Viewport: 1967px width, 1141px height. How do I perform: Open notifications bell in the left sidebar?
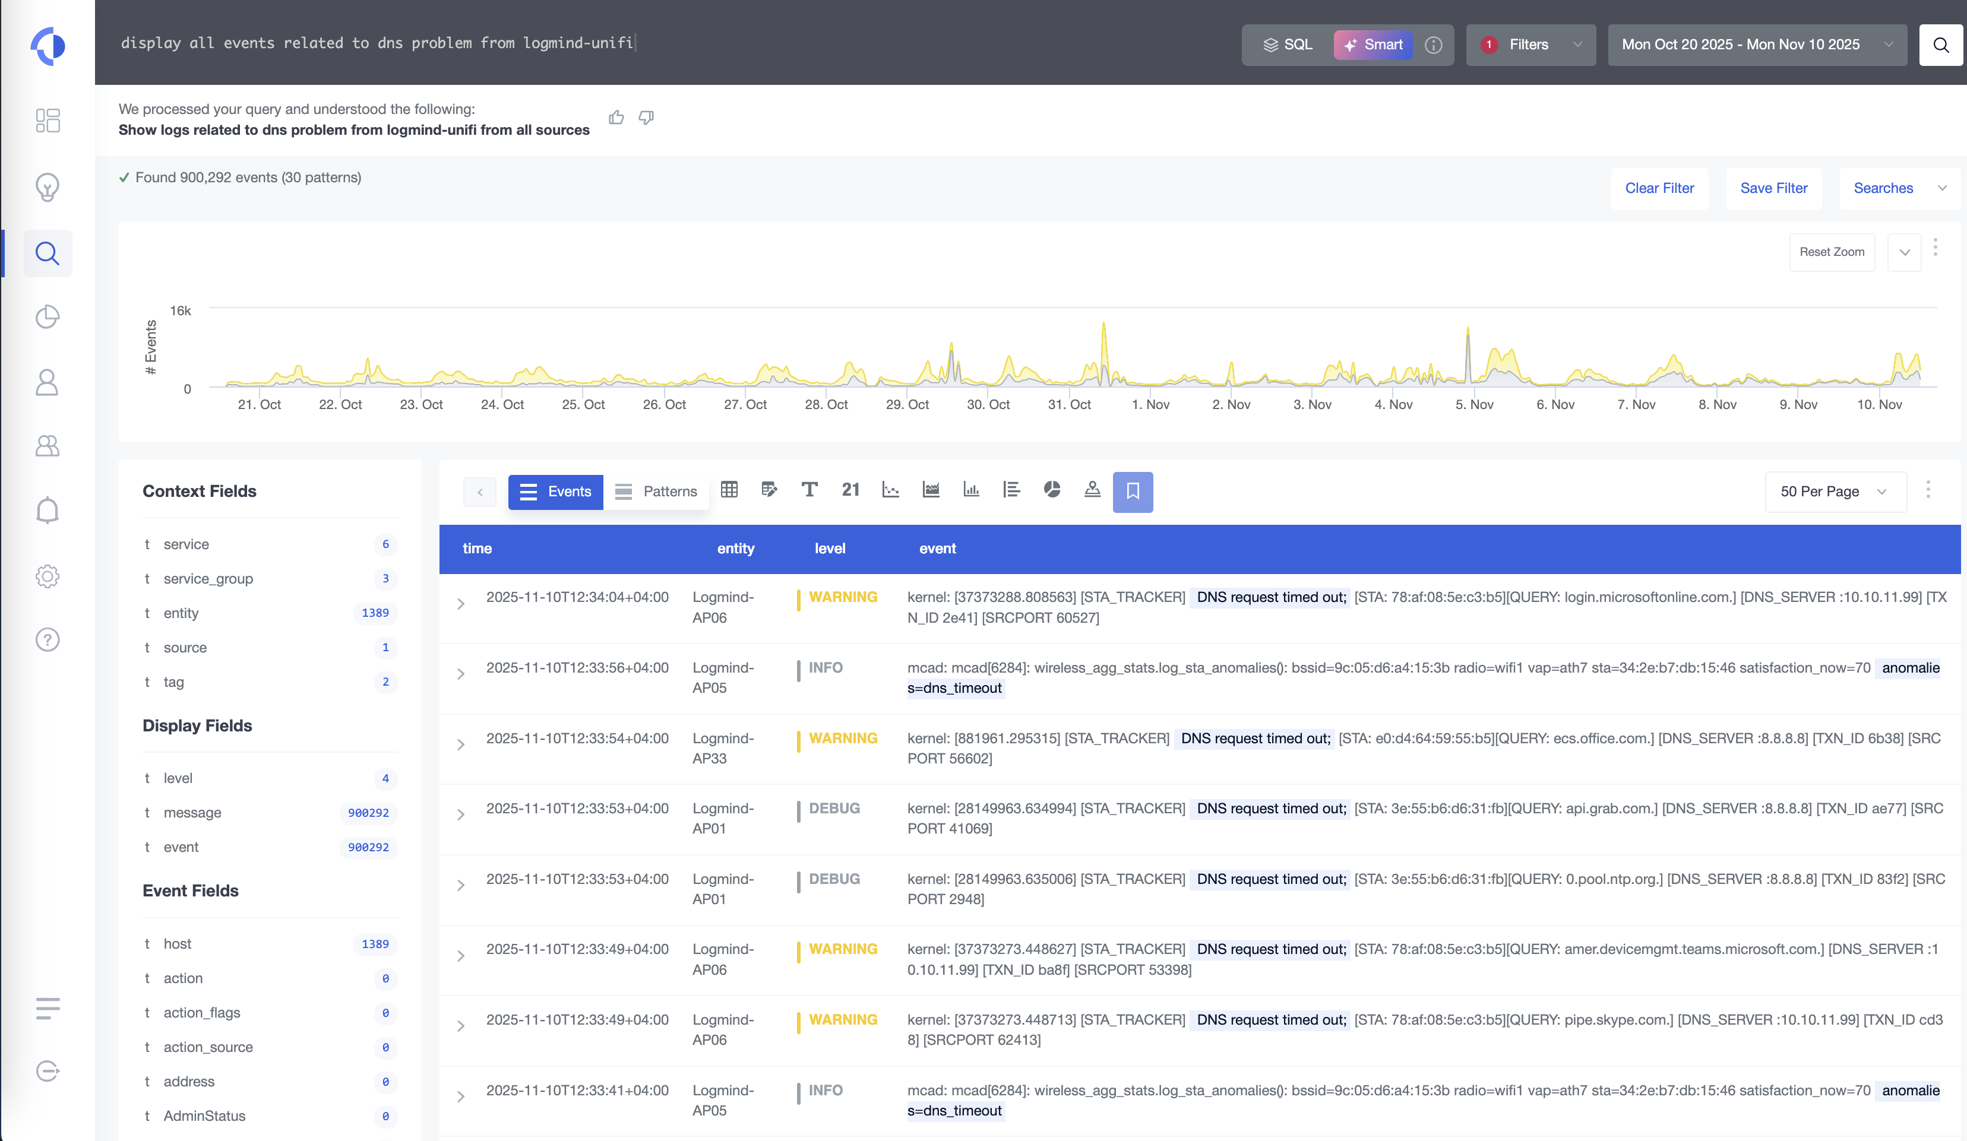(48, 509)
